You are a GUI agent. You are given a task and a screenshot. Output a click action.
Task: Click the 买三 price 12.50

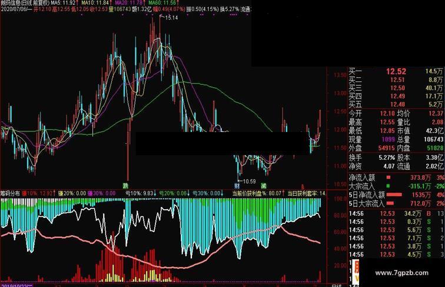(397, 88)
